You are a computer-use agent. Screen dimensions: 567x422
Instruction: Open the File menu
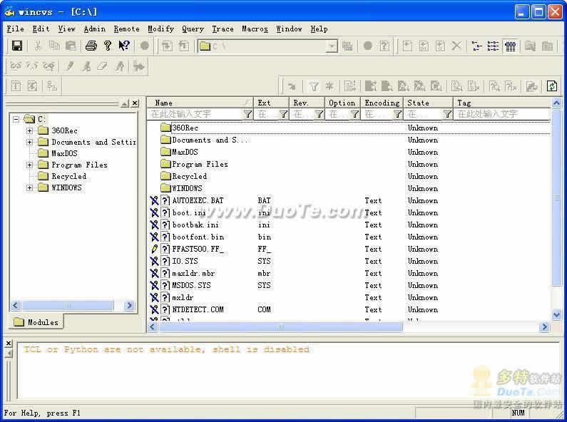coord(16,29)
